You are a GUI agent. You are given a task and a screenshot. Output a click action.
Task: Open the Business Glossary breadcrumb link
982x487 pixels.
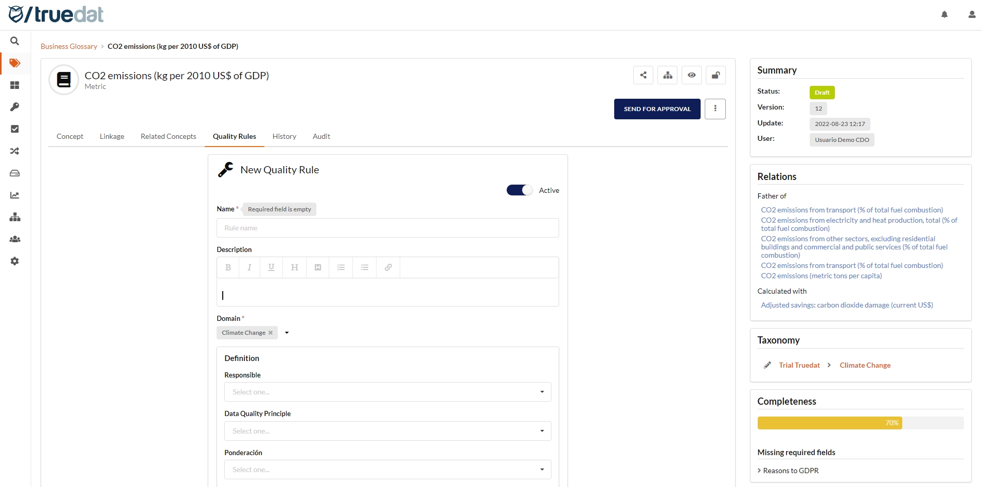point(69,46)
